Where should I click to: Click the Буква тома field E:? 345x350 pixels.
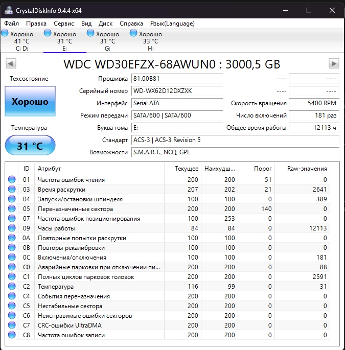[177, 128]
